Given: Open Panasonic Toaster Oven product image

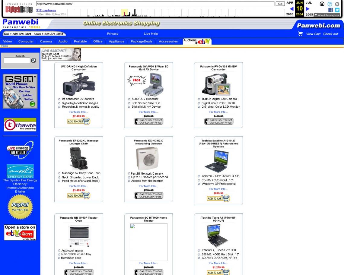Looking at the screenshot, I should [x=79, y=236].
